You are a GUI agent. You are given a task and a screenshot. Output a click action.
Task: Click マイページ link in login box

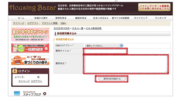click(x=24, y=81)
